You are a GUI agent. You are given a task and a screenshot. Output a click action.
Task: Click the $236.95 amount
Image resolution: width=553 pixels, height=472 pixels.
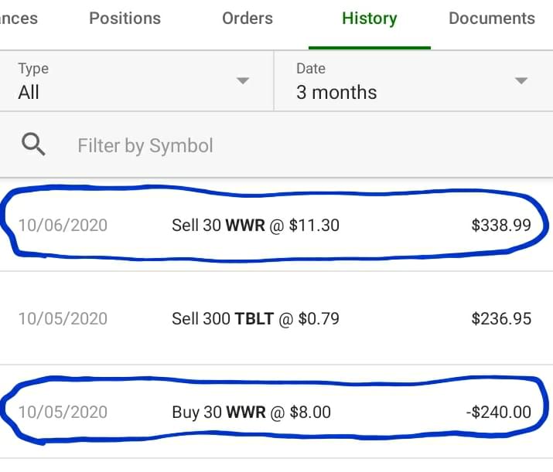pyautogui.click(x=501, y=318)
